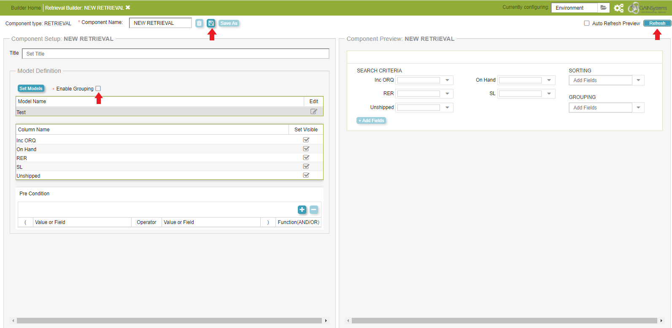
Task: Click the delete component trash icon
Action: click(200, 23)
